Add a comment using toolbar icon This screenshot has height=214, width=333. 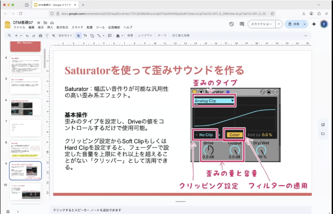[110, 36]
